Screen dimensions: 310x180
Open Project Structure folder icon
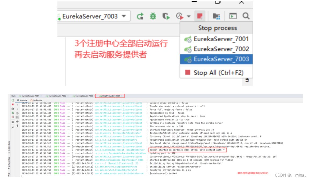pyautogui.click(x=216, y=16)
